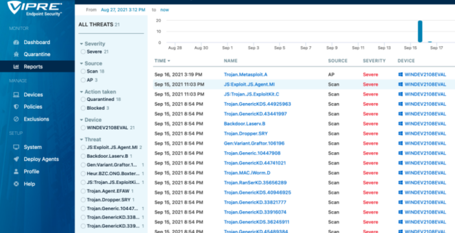Viewport: 455px width, 233px height.
Task: Open the 'now' end date selector
Action: [164, 10]
